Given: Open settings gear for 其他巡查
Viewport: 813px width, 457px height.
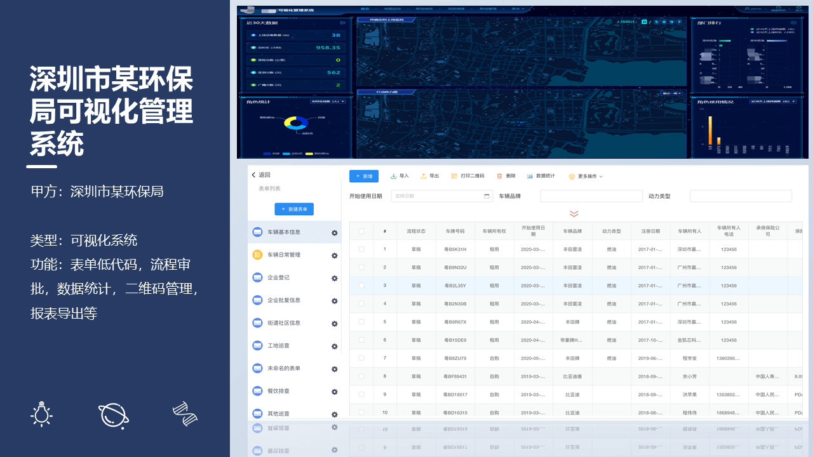Looking at the screenshot, I should (335, 414).
